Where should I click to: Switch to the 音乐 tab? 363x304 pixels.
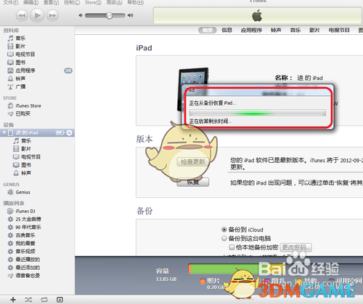(x=295, y=30)
